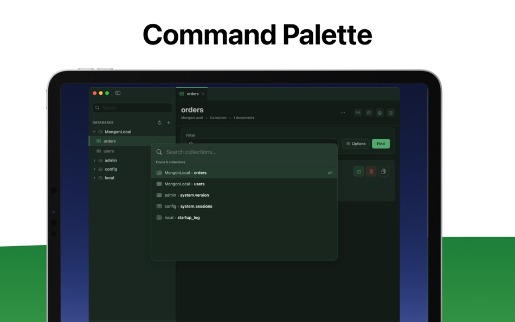Viewport: 515px width, 322px height.
Task: Toggle the sidebar visibility icon
Action: pyautogui.click(x=118, y=93)
